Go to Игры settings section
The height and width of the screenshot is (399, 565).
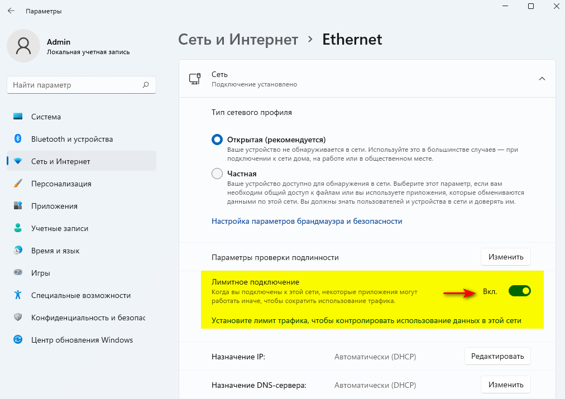[41, 273]
